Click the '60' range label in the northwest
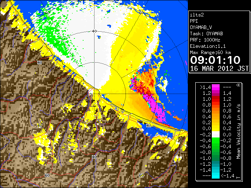This screenshot has width=251, height=188. click(47, 13)
